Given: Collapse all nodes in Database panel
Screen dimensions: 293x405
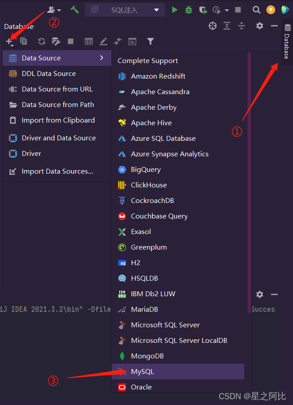Looking at the screenshot, I should [242, 26].
